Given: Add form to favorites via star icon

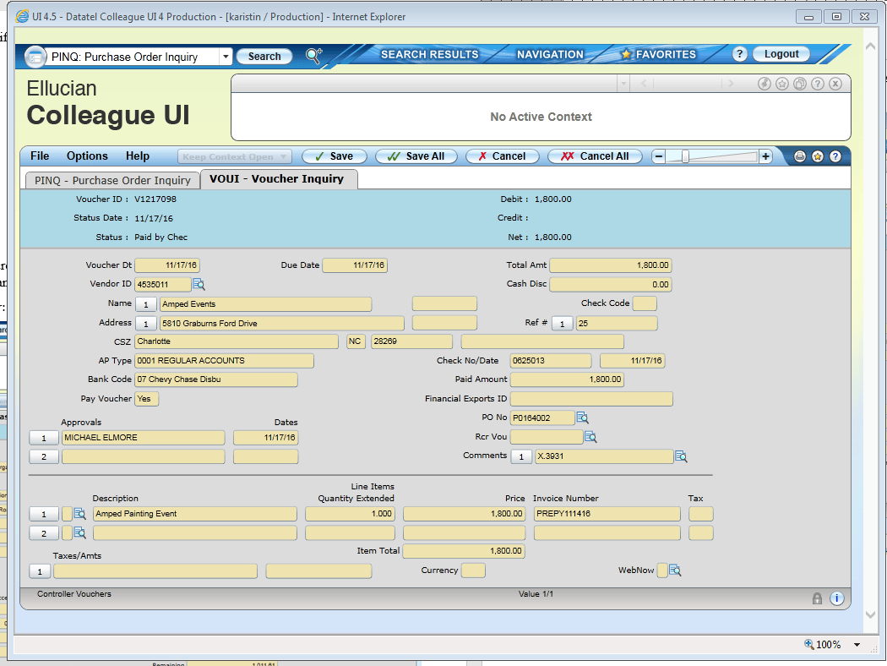Looking at the screenshot, I should pyautogui.click(x=817, y=156).
